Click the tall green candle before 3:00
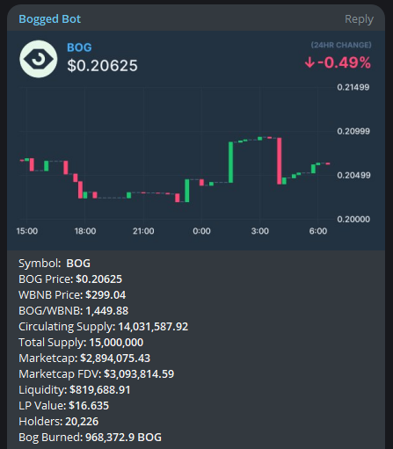 230,163
